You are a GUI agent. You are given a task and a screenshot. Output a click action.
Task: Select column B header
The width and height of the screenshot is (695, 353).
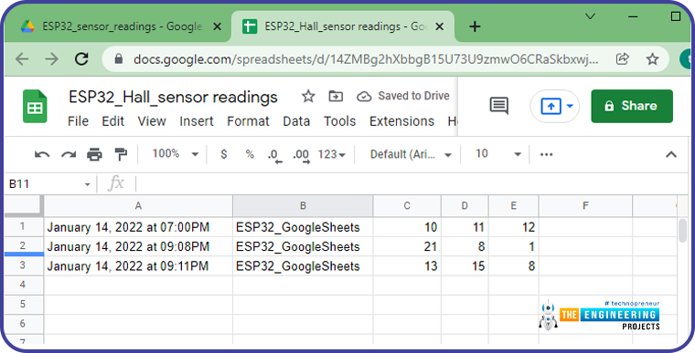point(303,206)
